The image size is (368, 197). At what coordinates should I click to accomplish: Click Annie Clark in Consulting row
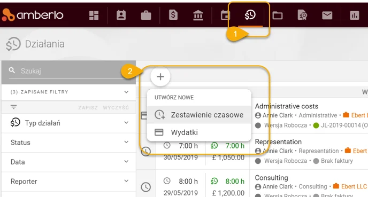pos(278,186)
